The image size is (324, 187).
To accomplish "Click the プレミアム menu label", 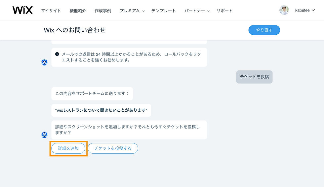I will [x=130, y=11].
